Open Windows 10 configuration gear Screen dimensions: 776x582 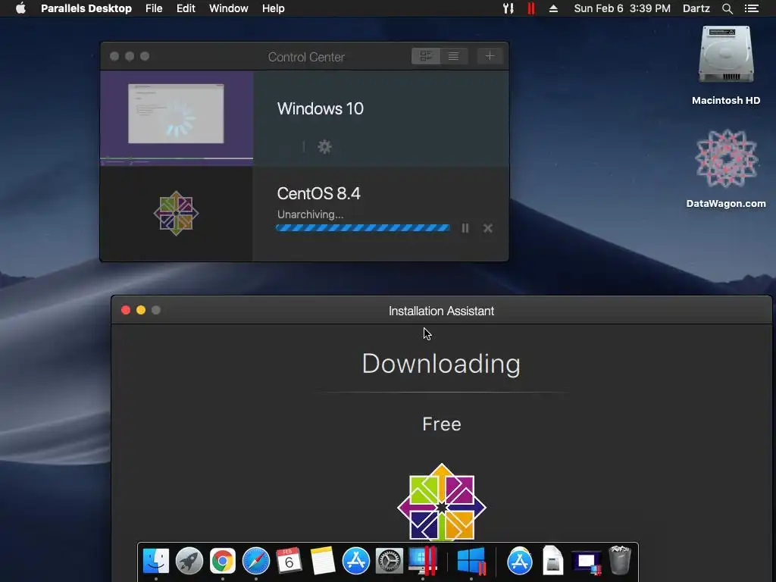324,146
